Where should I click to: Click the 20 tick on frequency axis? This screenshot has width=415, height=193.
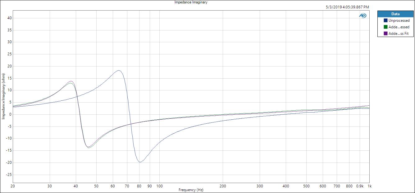tap(13, 186)
